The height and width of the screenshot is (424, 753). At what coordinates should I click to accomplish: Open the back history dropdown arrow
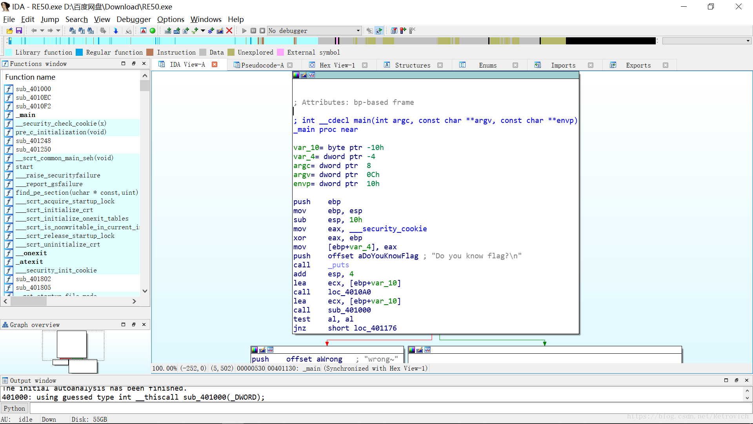tap(42, 31)
